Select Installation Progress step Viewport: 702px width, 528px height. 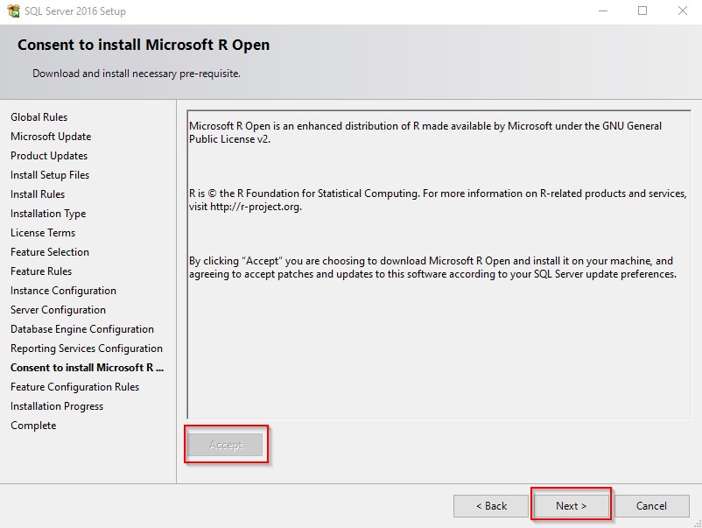(x=57, y=406)
